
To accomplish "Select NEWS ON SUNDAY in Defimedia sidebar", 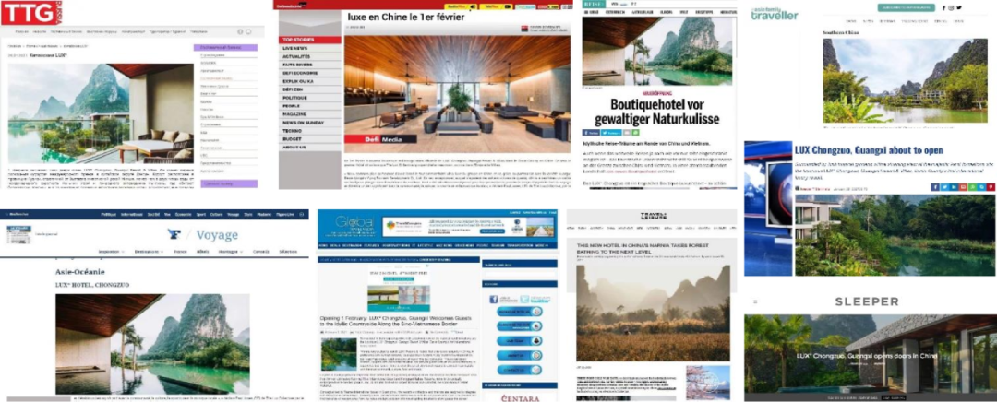I will 309,122.
